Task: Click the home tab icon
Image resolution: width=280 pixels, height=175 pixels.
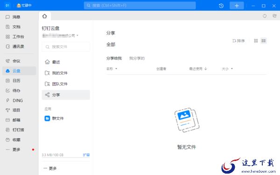Action: click(x=45, y=16)
